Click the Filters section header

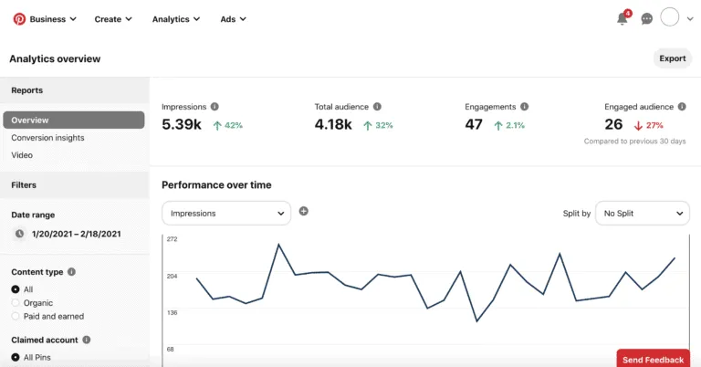click(24, 185)
